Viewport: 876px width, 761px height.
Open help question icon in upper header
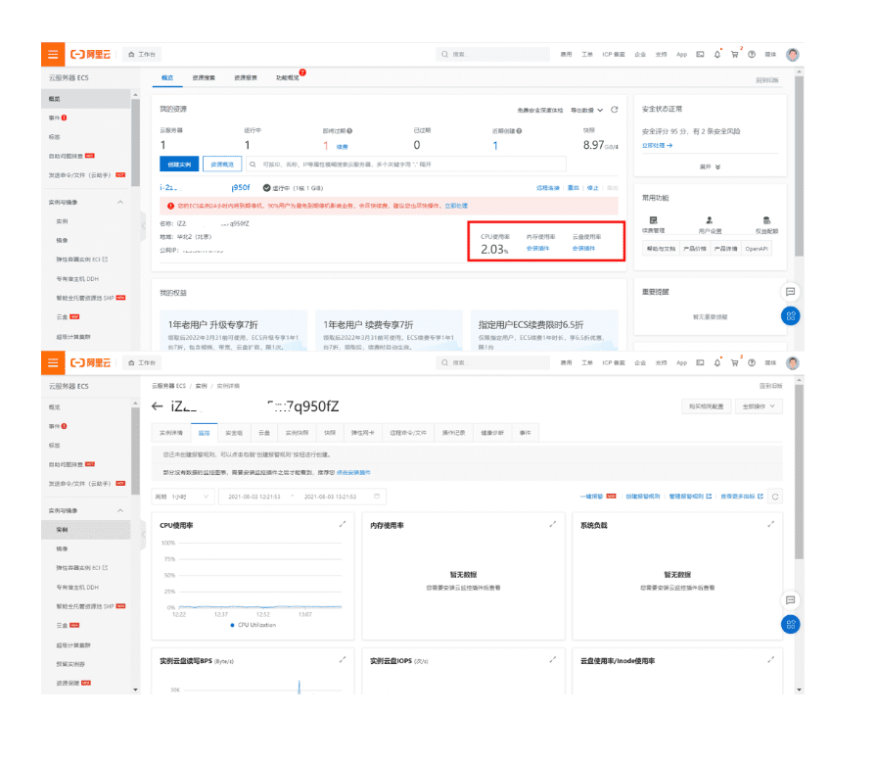click(x=752, y=54)
